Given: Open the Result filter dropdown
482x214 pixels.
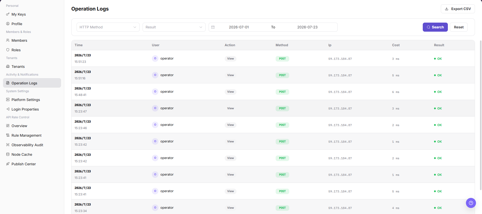Looking at the screenshot, I should (x=174, y=27).
